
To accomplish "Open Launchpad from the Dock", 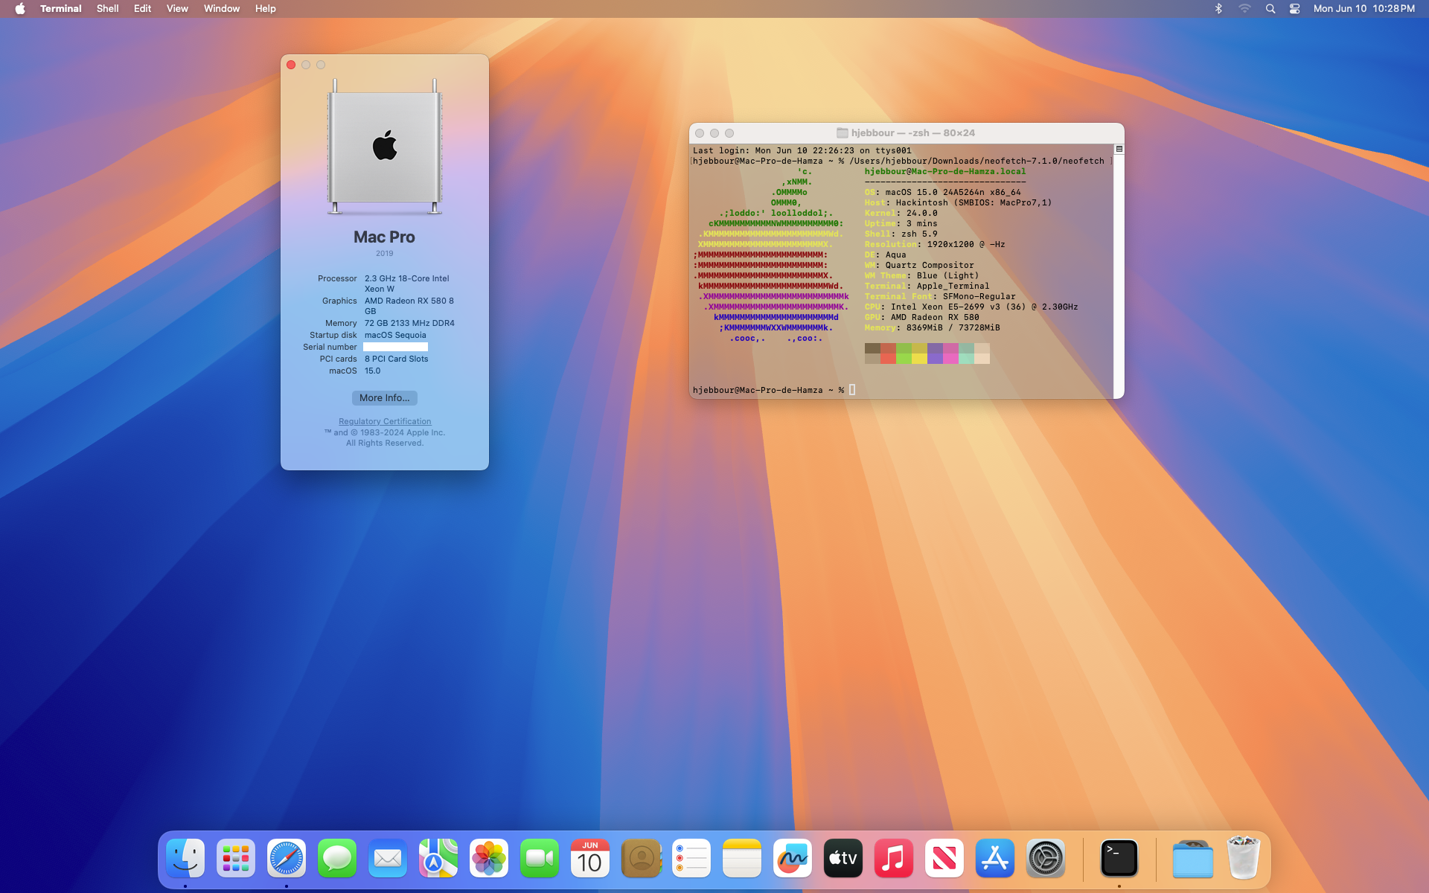I will 236,859.
